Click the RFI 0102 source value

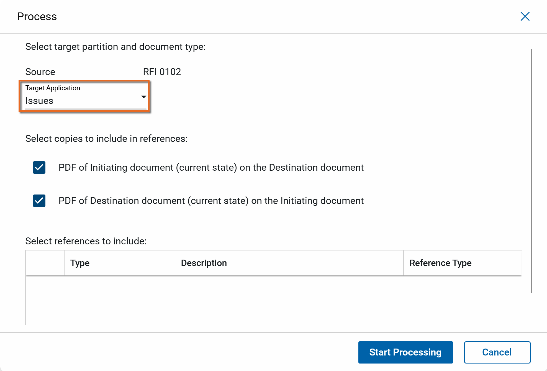pos(162,72)
